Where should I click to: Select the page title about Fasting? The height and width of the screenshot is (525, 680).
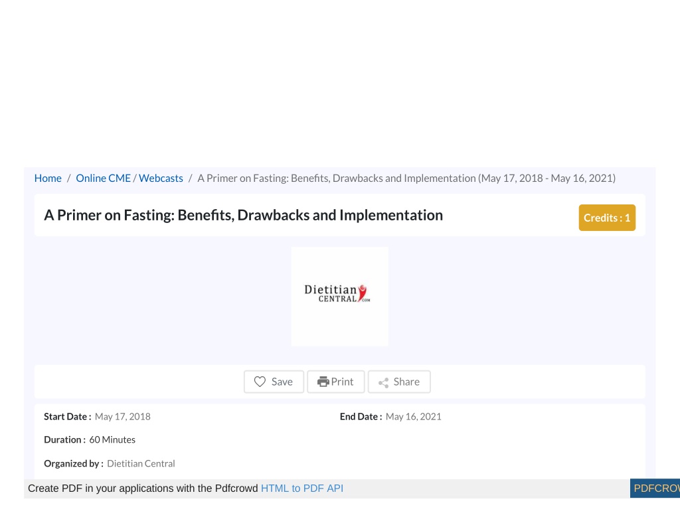click(243, 215)
